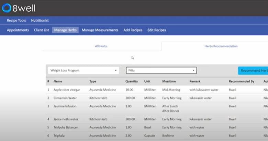
Task: Click the 8well logo icon
Action: (7, 8)
